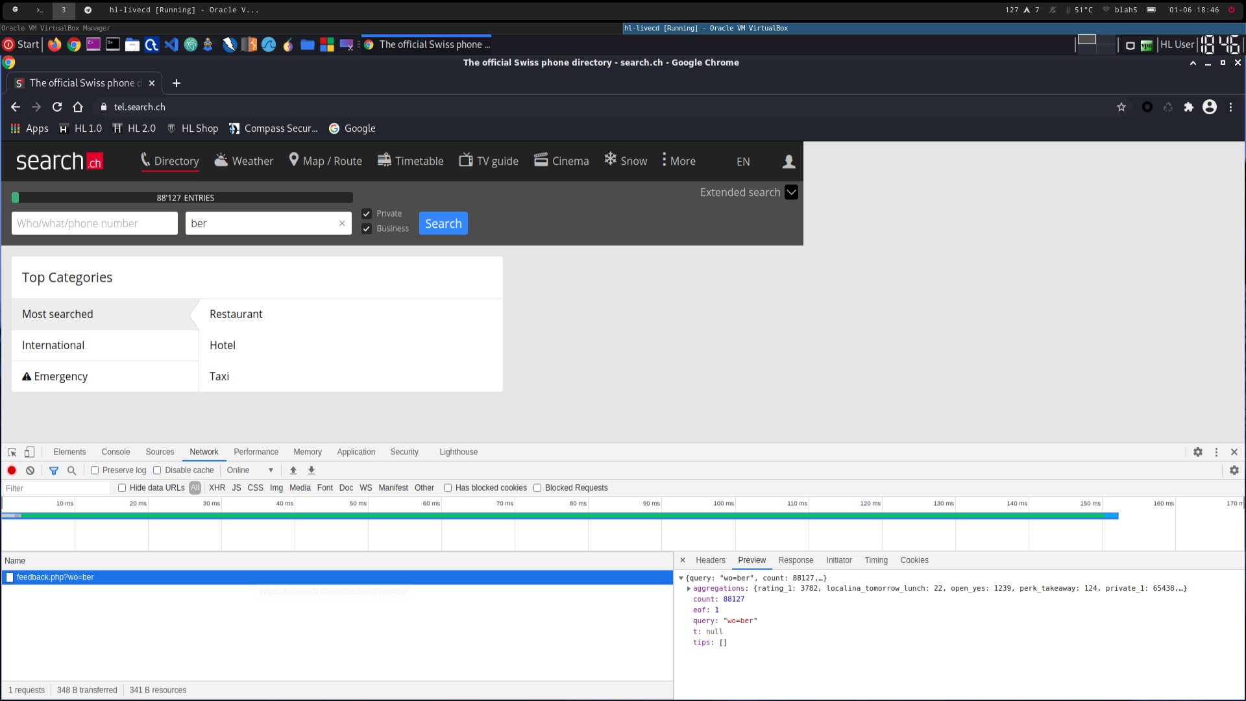
Task: Toggle the DevTools filter funnel icon
Action: [x=54, y=471]
